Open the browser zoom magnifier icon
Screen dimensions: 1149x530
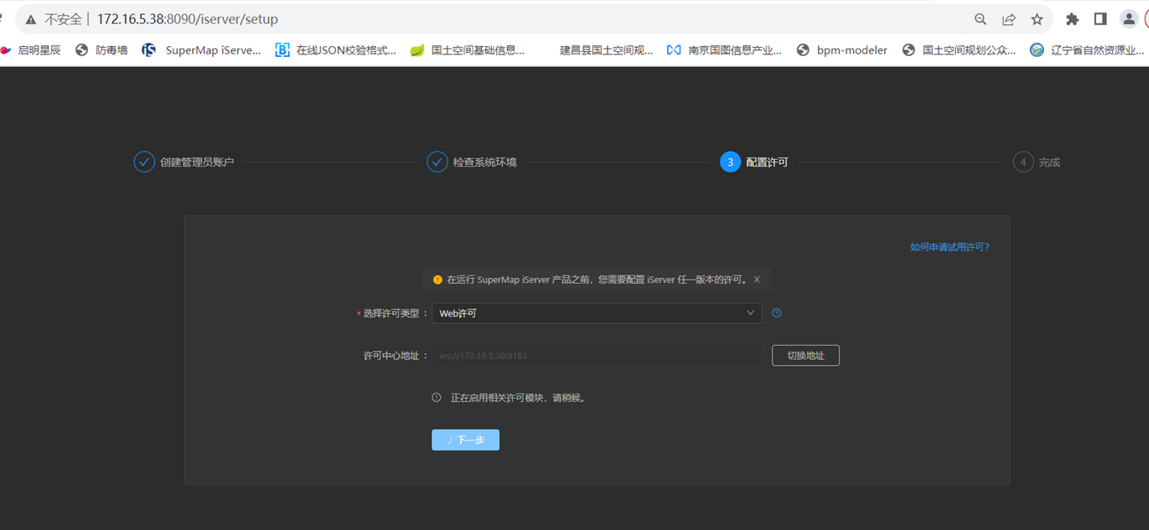[x=981, y=19]
